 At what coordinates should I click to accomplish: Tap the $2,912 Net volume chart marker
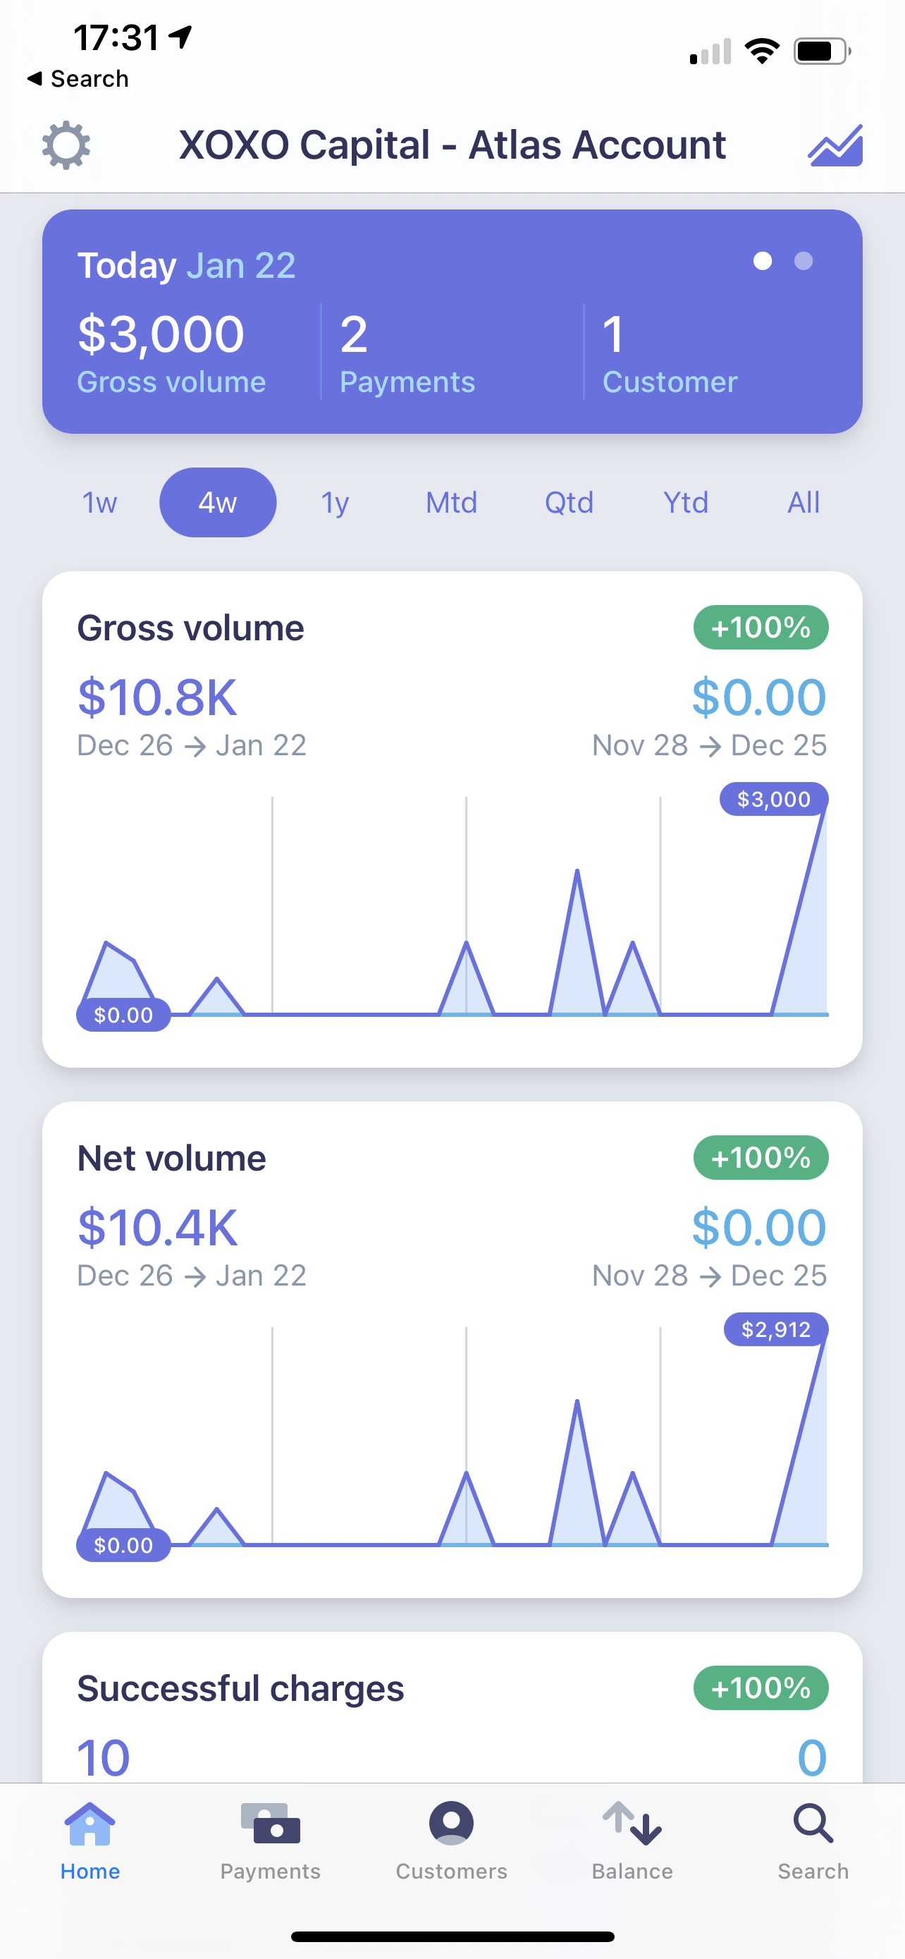point(776,1329)
